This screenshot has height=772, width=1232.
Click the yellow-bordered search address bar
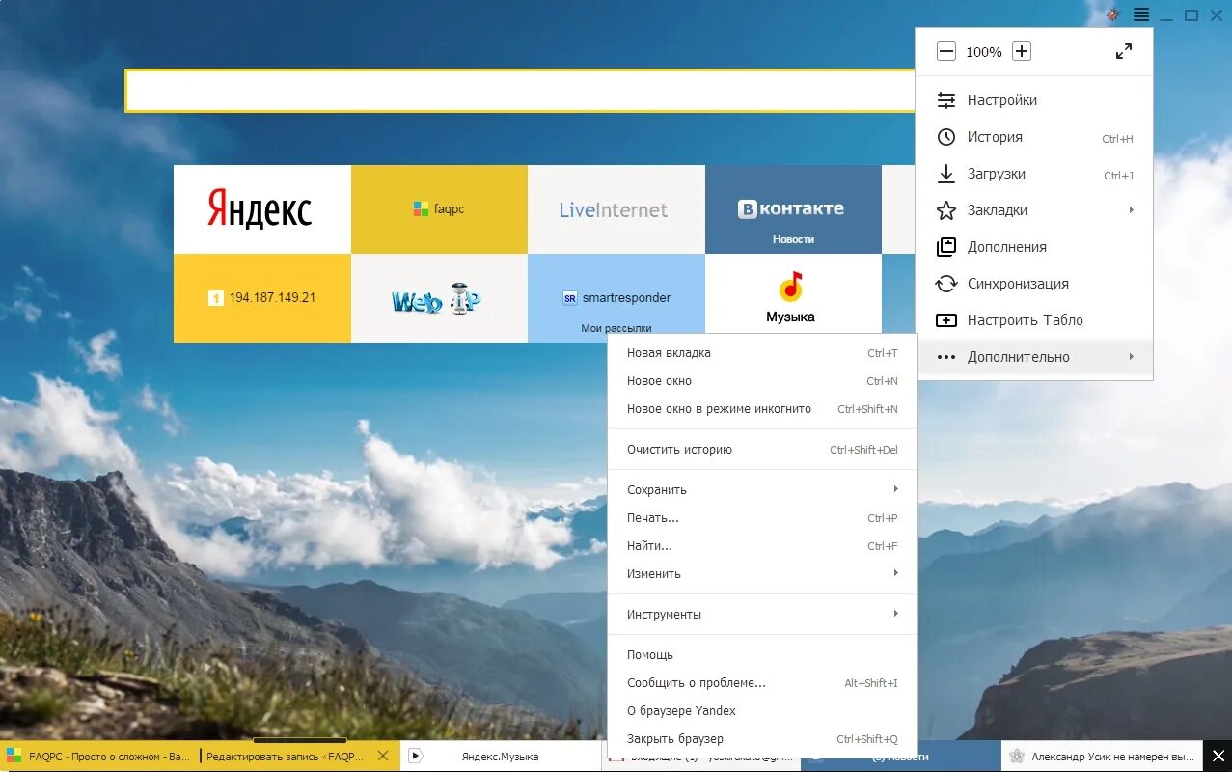pyautogui.click(x=520, y=91)
